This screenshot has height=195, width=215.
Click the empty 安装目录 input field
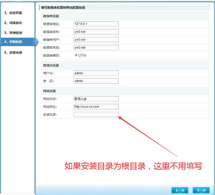(96, 114)
